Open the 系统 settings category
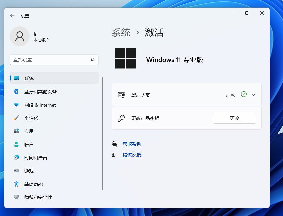This screenshot has height=216, width=283. pyautogui.click(x=54, y=78)
